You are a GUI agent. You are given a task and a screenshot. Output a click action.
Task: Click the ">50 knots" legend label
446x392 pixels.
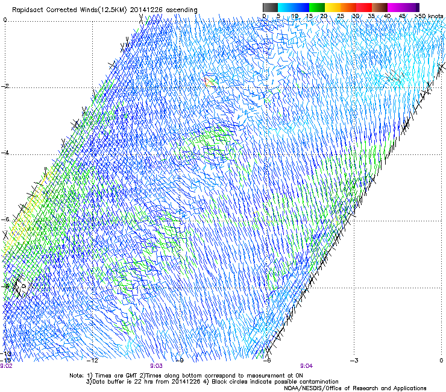coord(429,16)
